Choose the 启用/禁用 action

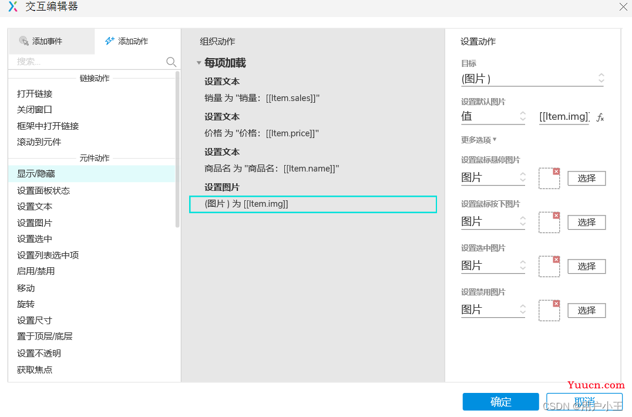(36, 271)
